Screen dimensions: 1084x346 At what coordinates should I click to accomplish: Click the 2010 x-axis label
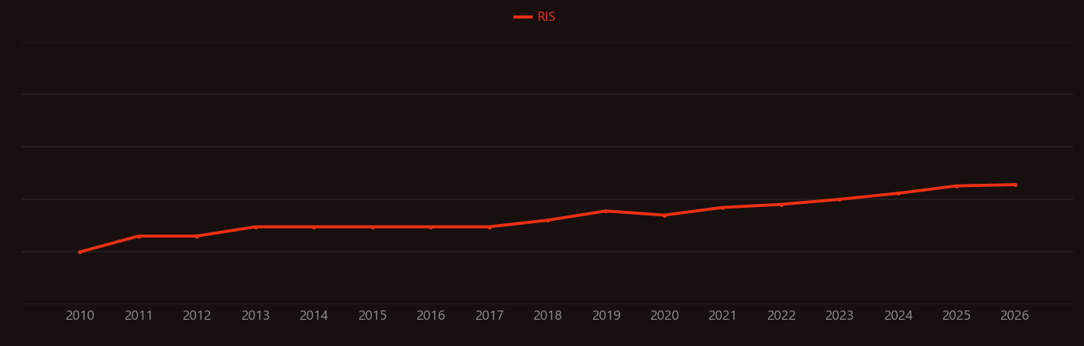click(x=80, y=316)
